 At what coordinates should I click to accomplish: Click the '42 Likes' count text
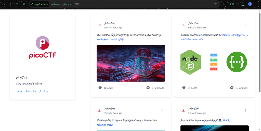(108, 88)
